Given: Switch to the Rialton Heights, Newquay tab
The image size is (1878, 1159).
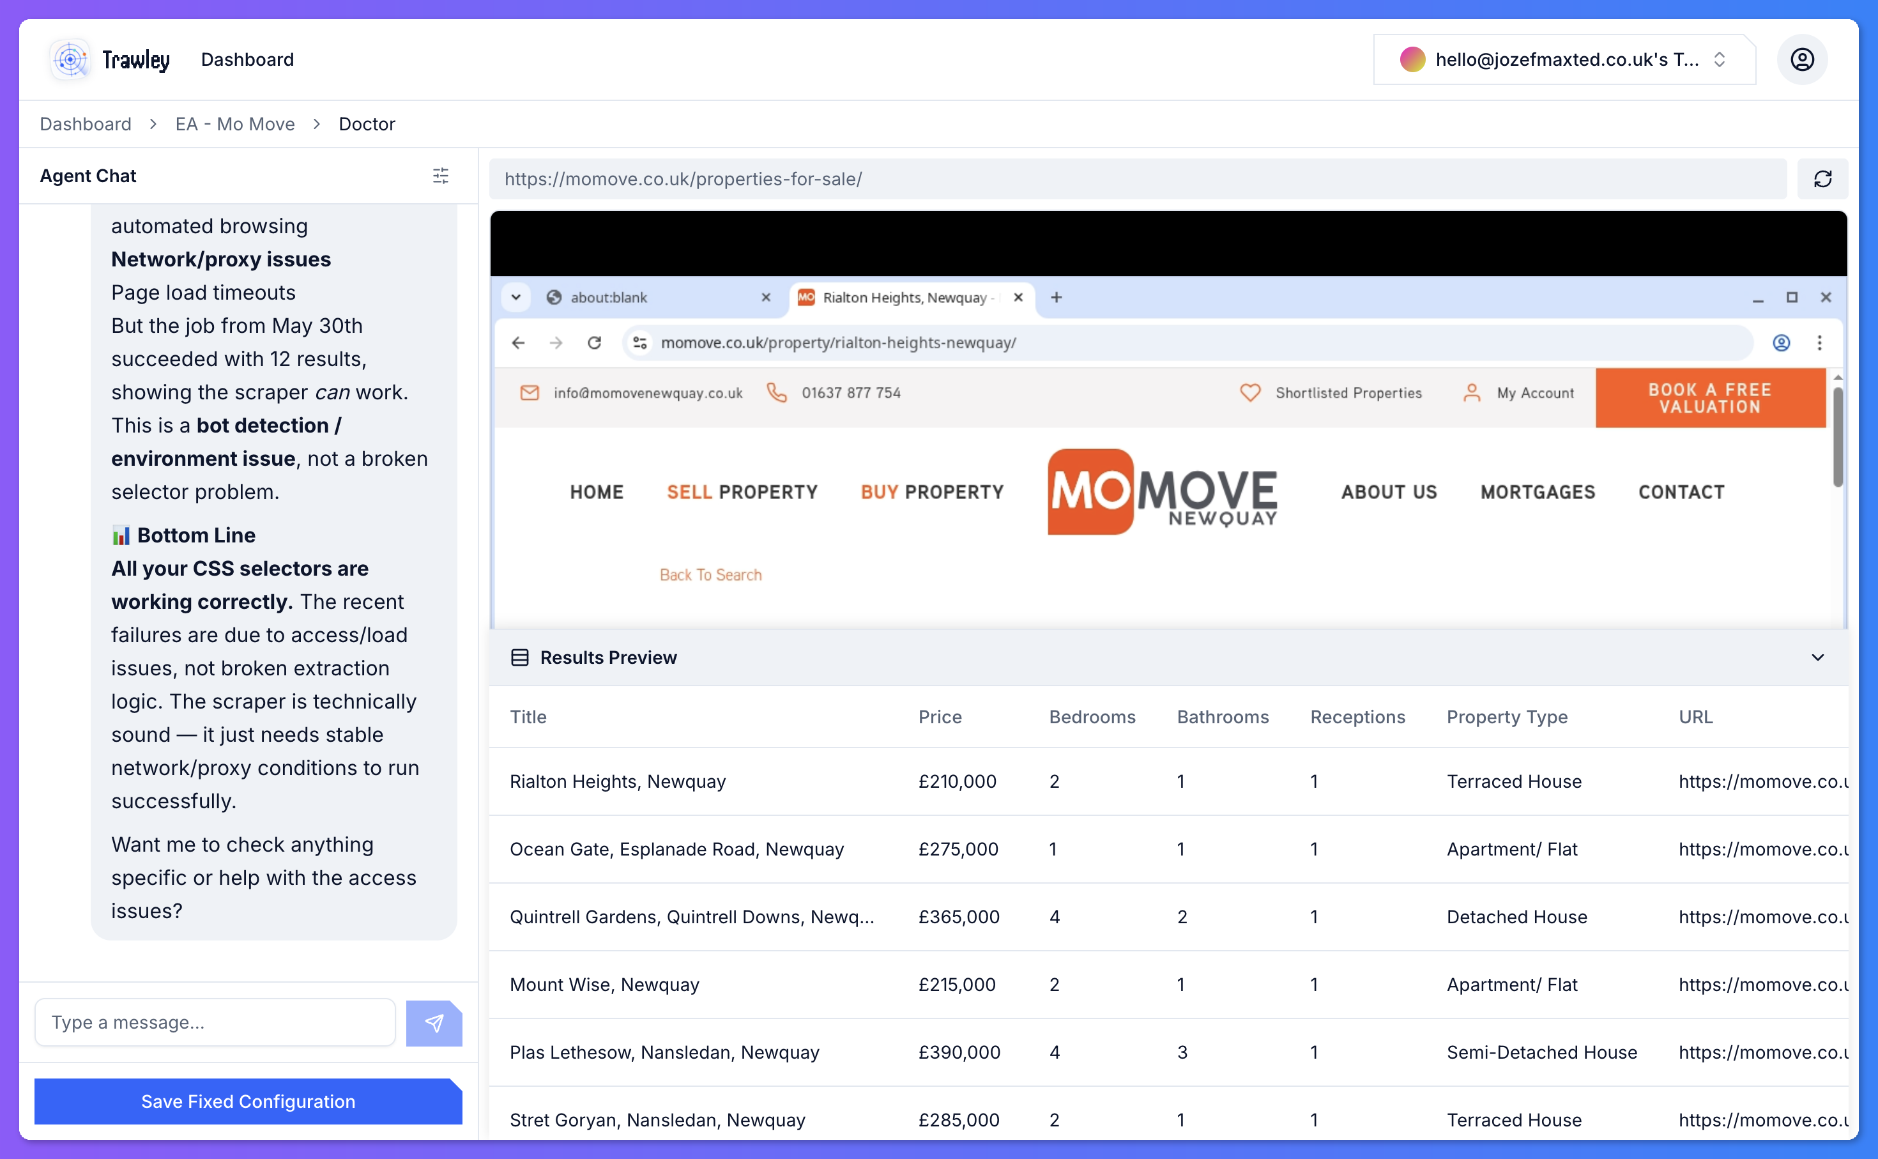Looking at the screenshot, I should [x=912, y=297].
